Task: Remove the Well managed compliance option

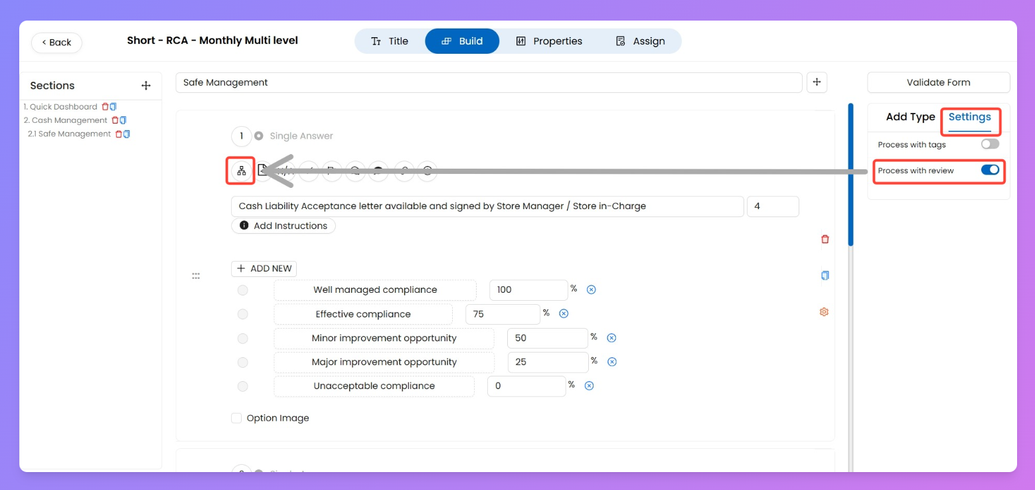Action: tap(592, 289)
